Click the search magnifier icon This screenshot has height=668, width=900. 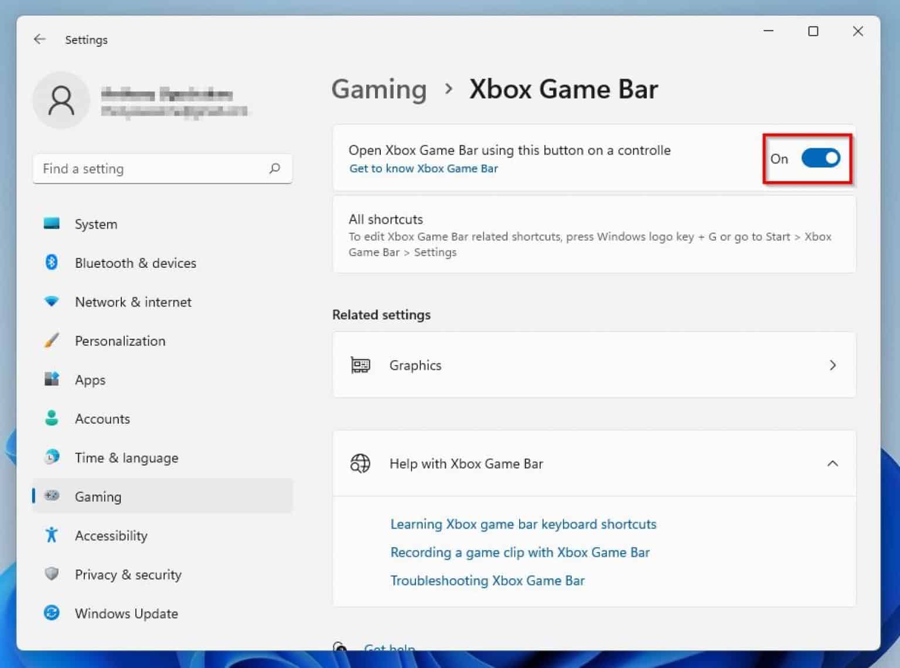pyautogui.click(x=274, y=169)
